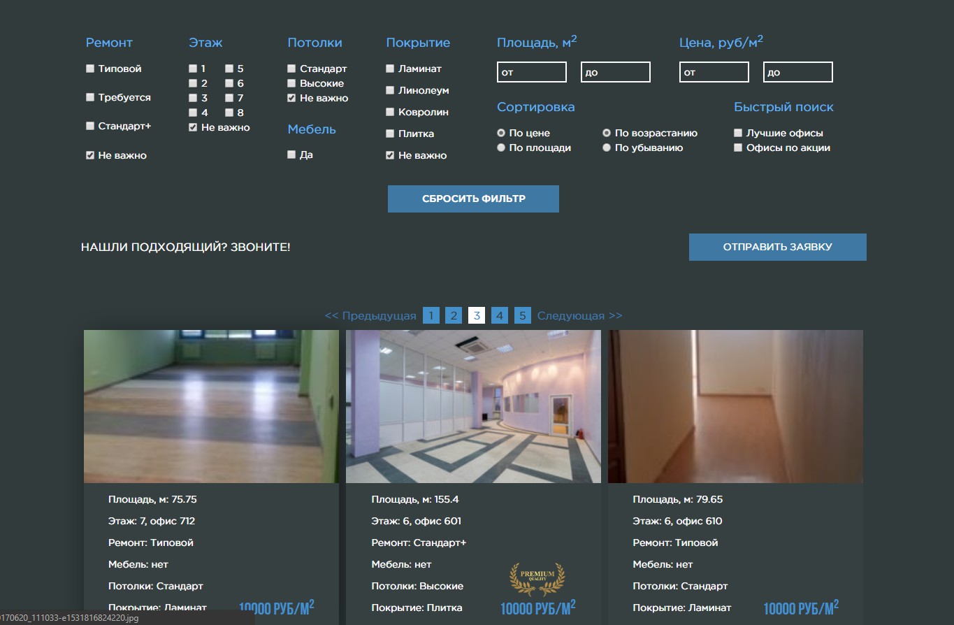Select sorting "По площади"
Image resolution: width=954 pixels, height=625 pixels.
tap(501, 148)
